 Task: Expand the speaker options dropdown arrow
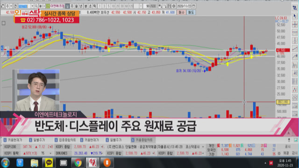point(44,6)
